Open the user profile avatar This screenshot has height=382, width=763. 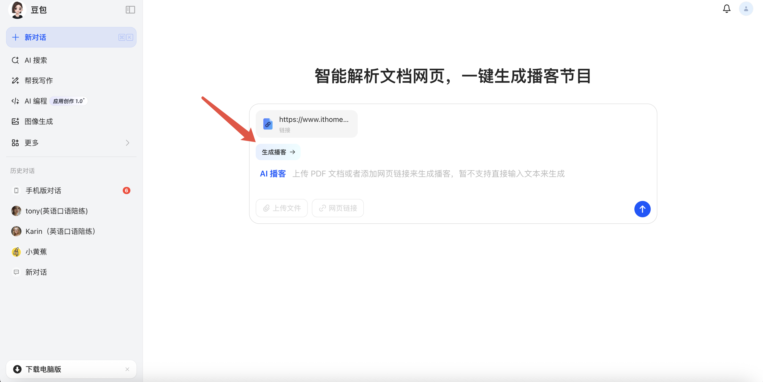[746, 9]
